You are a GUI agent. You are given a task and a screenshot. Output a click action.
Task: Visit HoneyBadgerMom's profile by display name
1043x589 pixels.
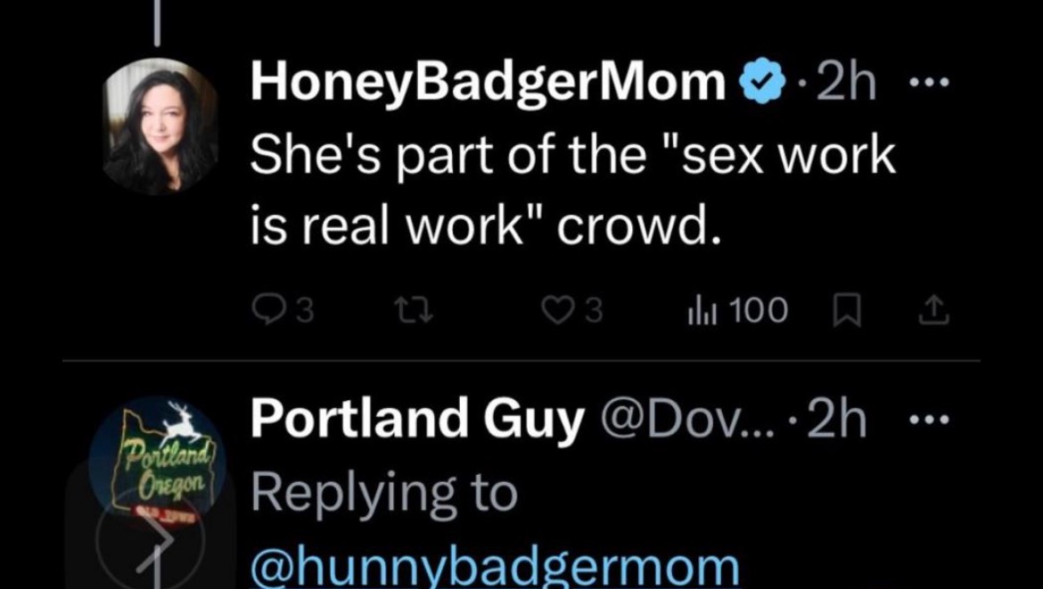(x=489, y=85)
